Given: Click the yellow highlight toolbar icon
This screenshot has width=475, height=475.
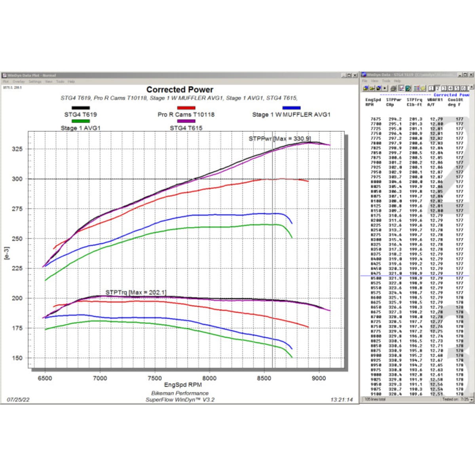Looking at the screenshot, I should [x=422, y=87].
